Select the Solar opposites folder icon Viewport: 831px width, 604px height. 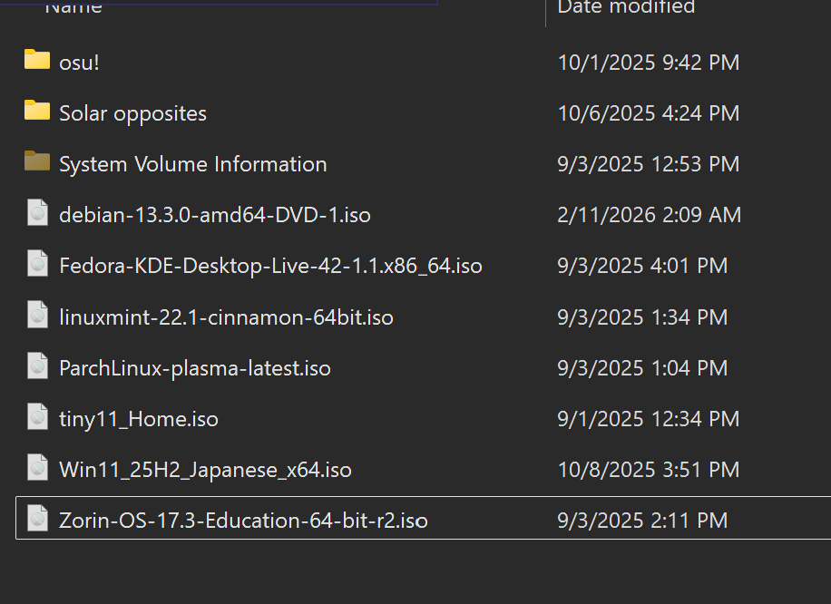pos(37,112)
